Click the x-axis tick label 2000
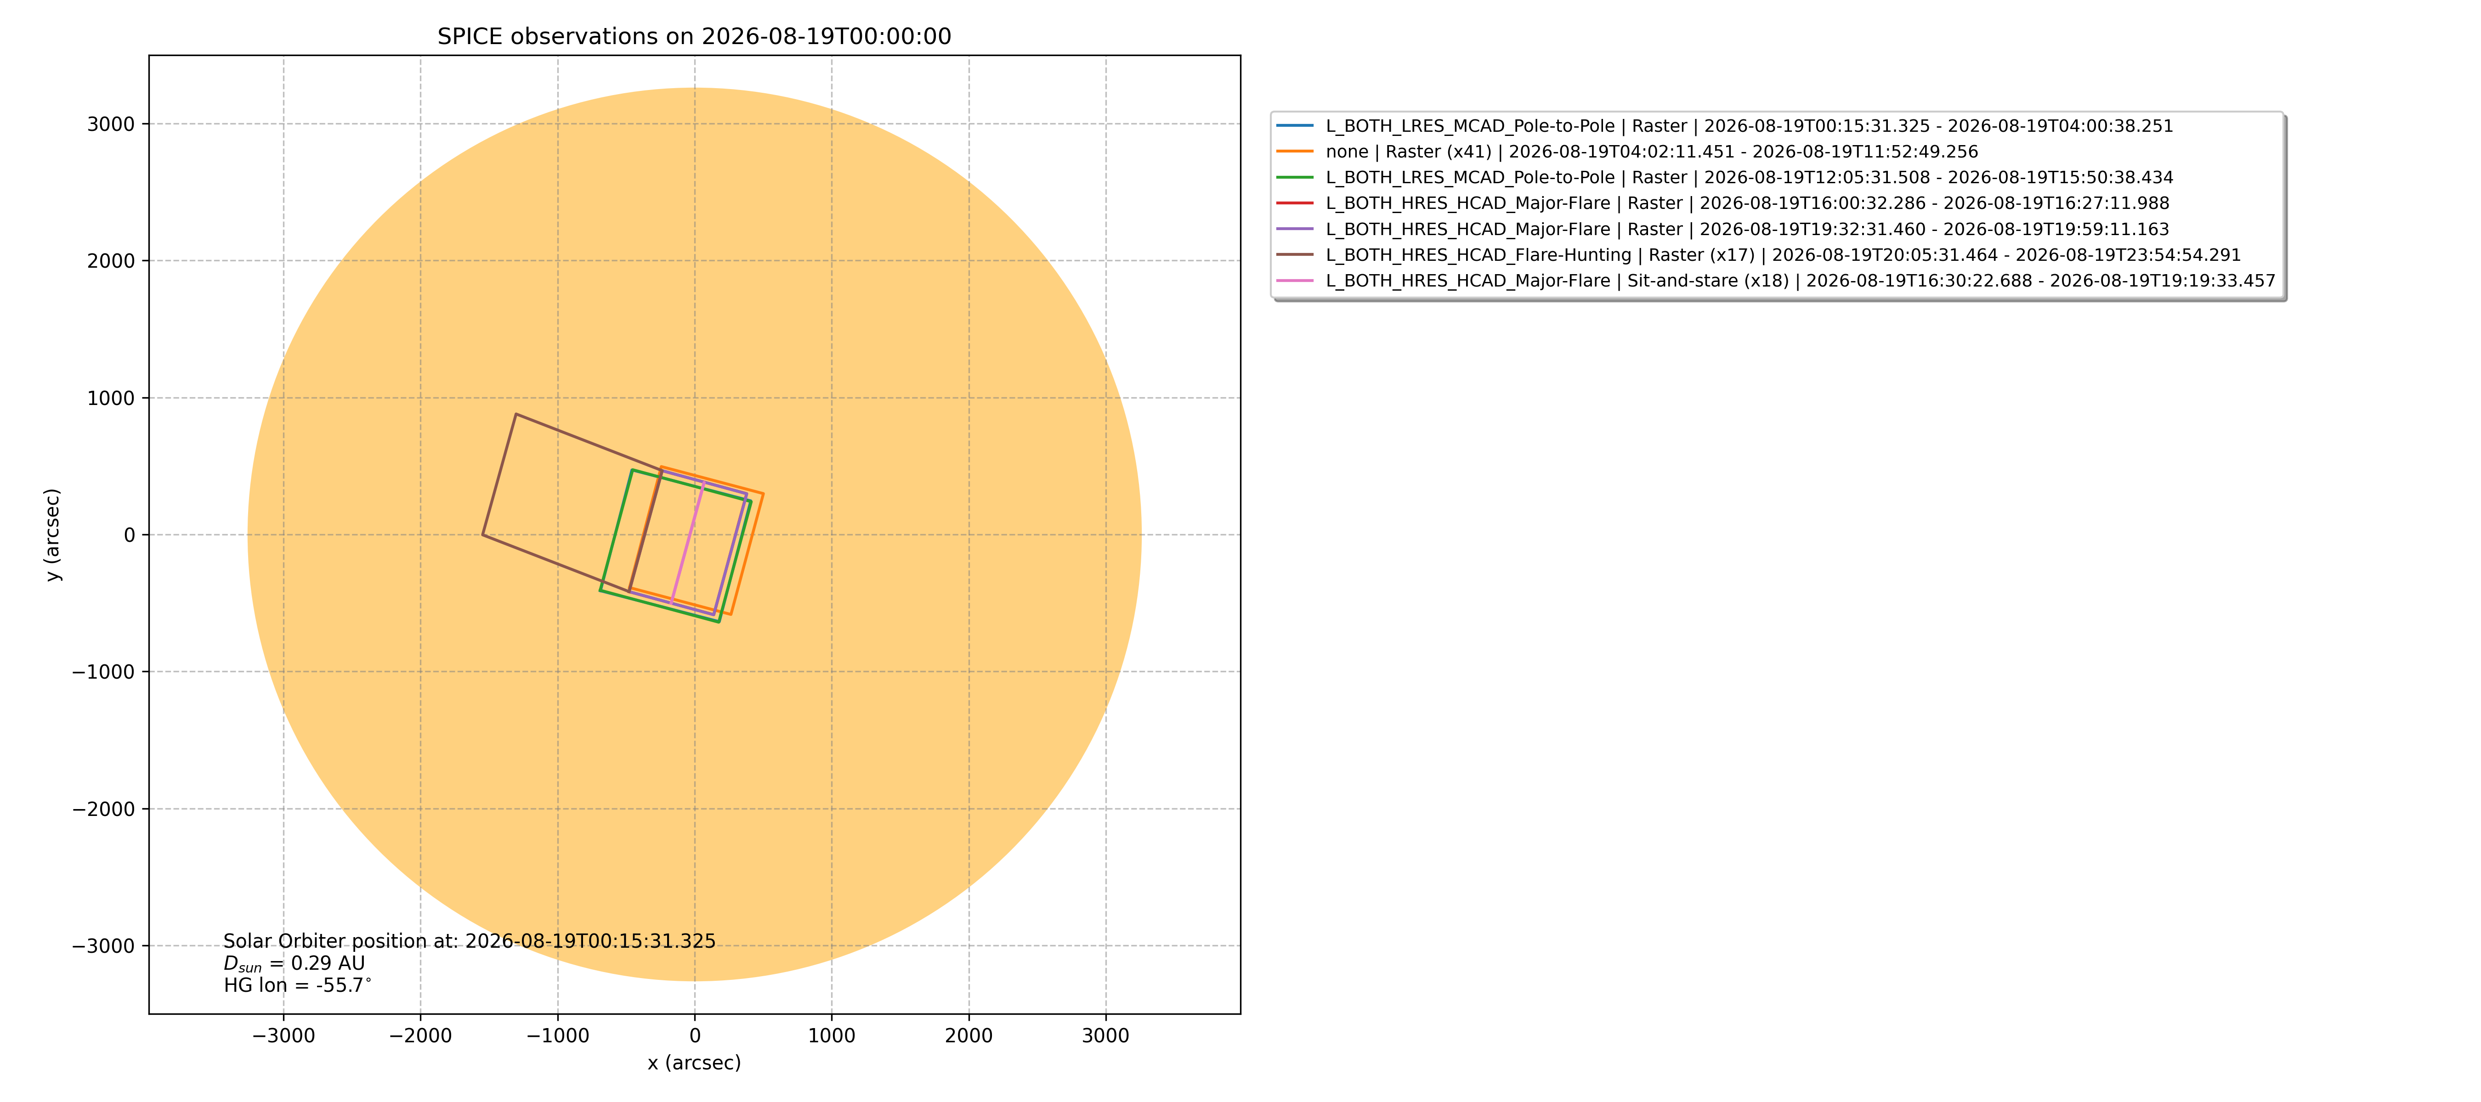Image resolution: width=2481 pixels, height=1102 pixels. tap(968, 1035)
